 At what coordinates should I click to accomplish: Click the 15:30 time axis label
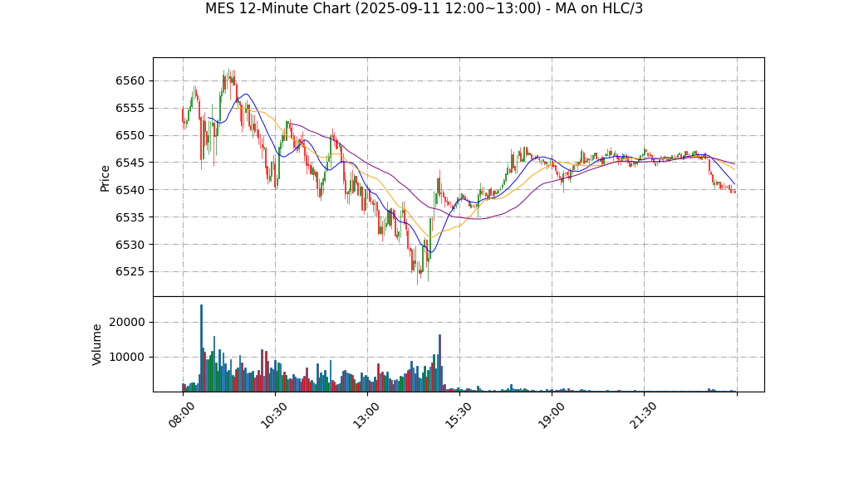[x=458, y=415]
